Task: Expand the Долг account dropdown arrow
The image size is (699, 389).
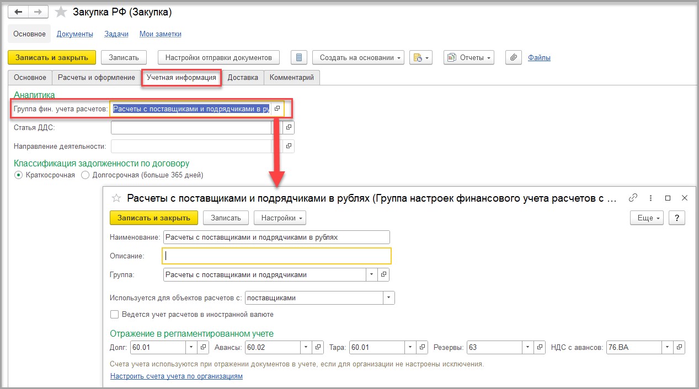Action: pyautogui.click(x=192, y=347)
